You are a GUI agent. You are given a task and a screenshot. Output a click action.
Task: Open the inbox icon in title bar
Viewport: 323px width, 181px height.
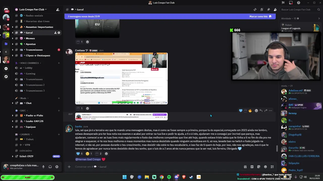[291, 3]
